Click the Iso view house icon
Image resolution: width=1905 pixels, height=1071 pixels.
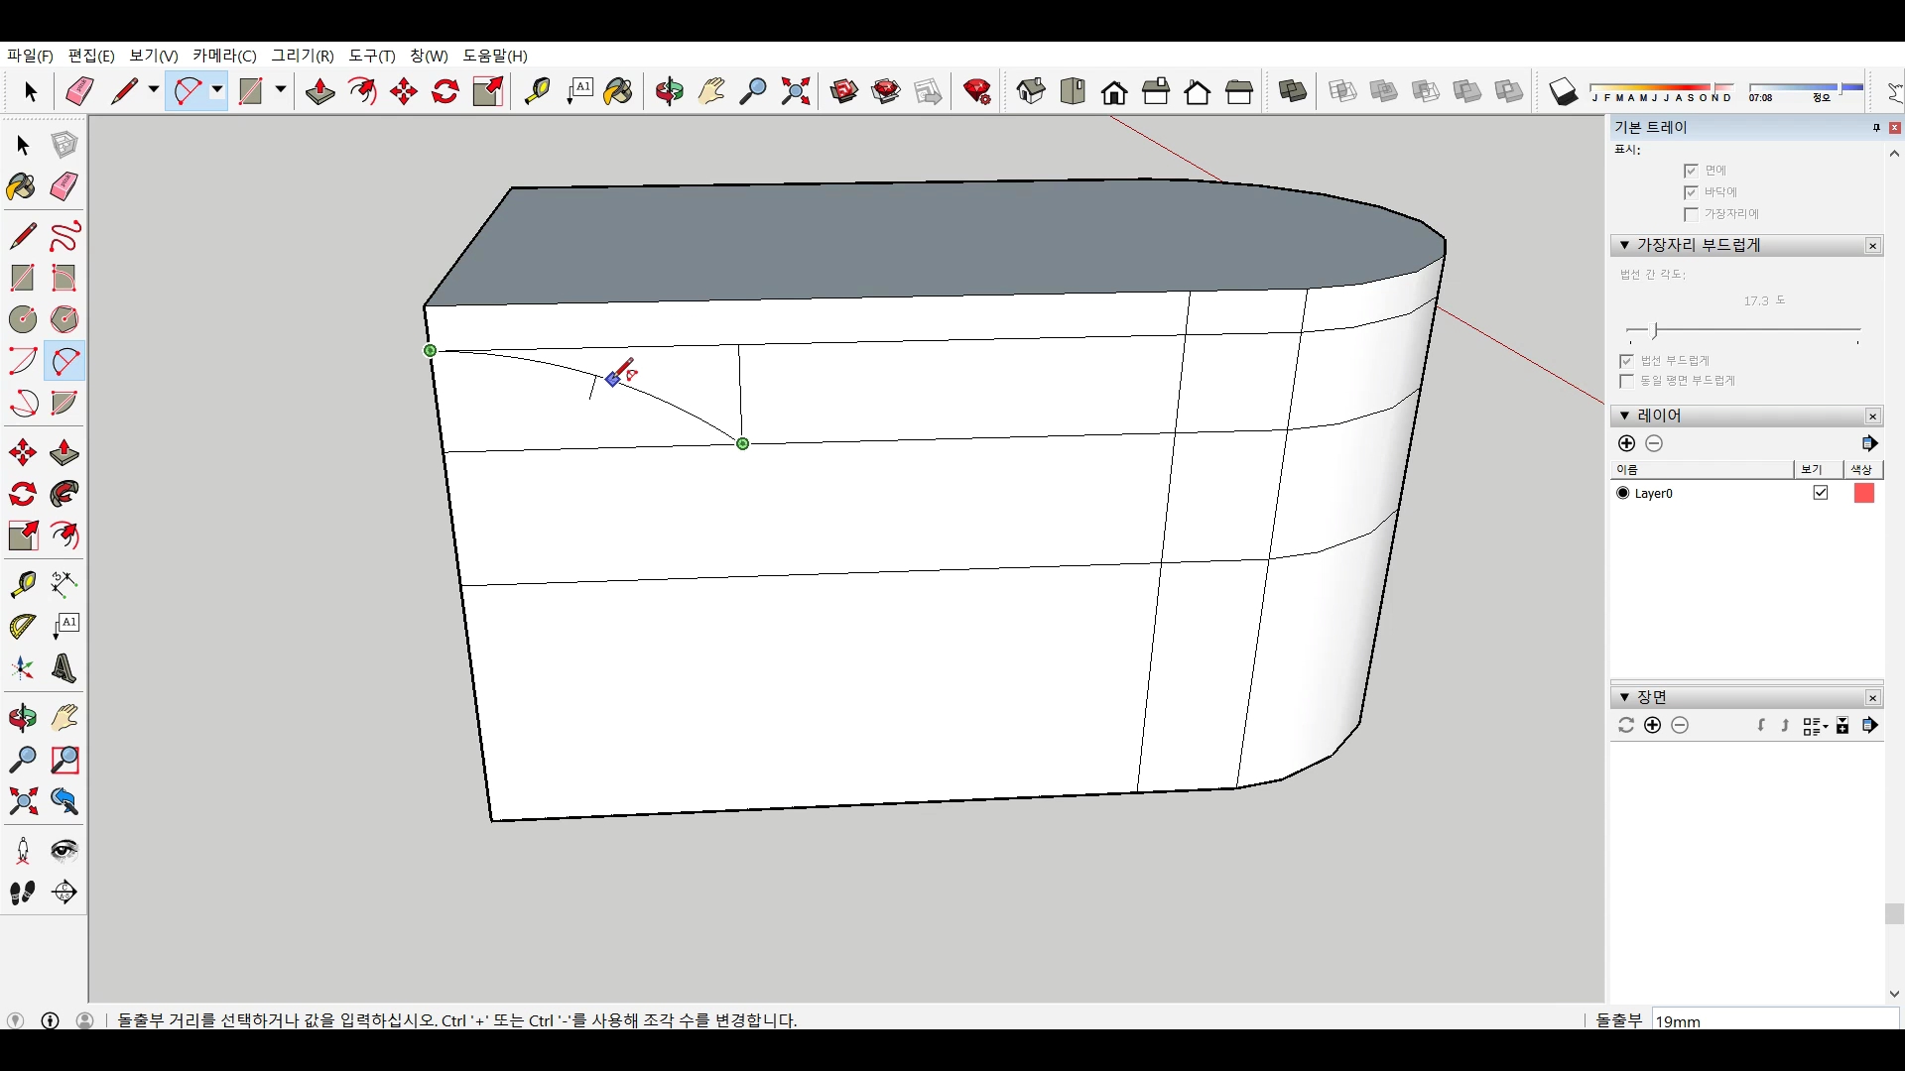pos(1031,92)
